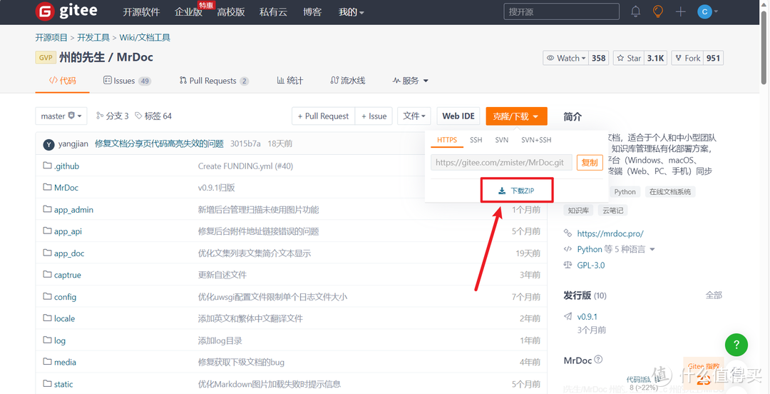Click the 下载ZIP download button
770x394 pixels.
pos(517,191)
